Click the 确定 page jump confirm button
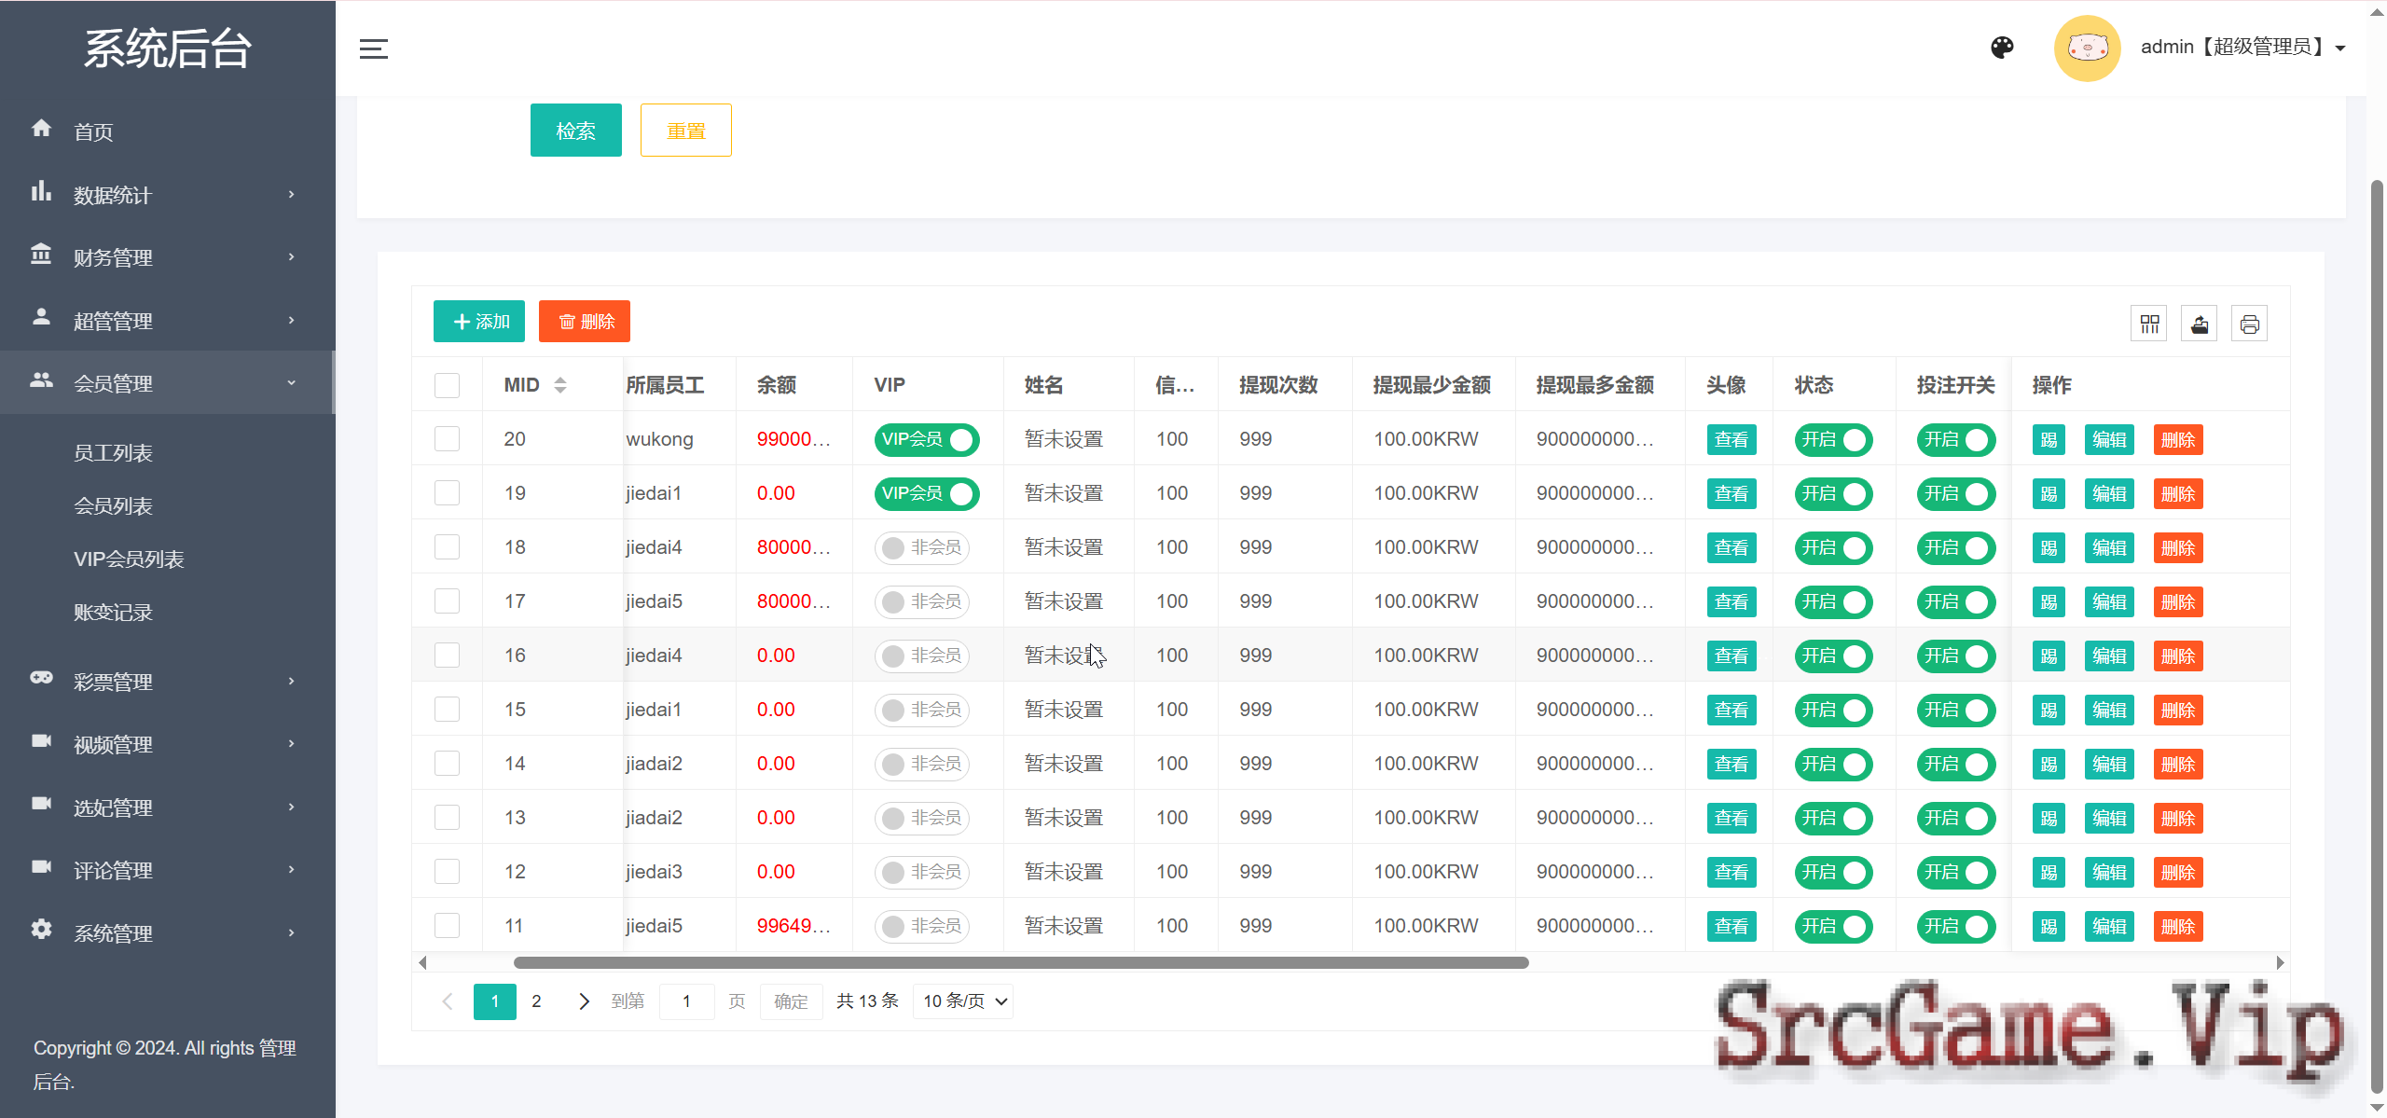 pos(791,1001)
